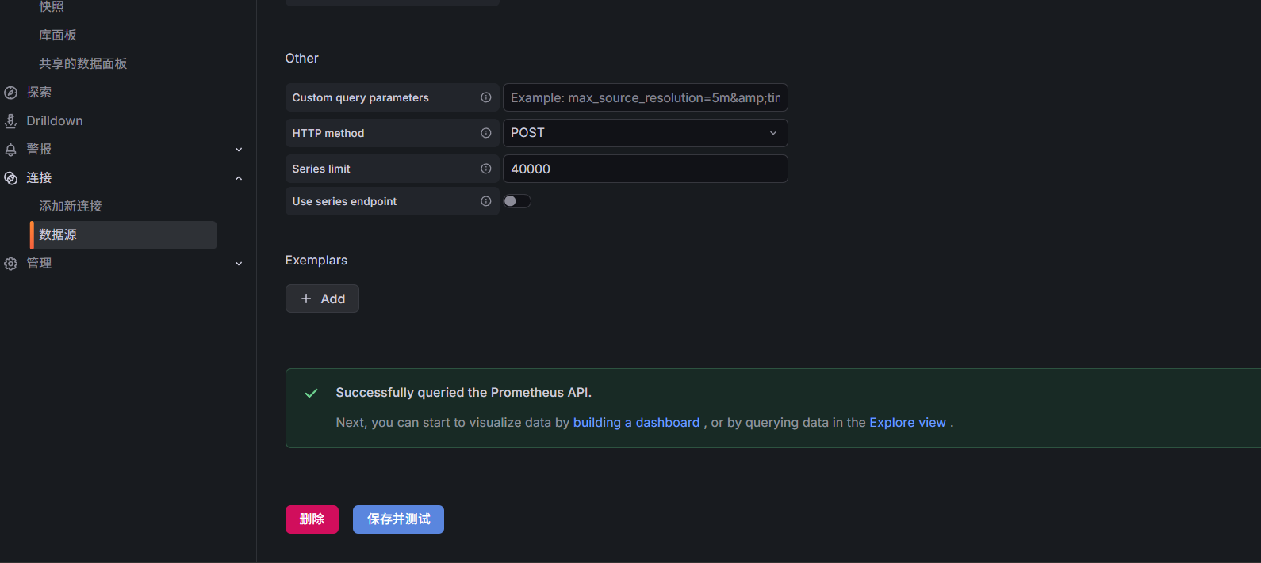1261x563 pixels.
Task: Follow the building a dashboard link
Action: click(x=636, y=423)
